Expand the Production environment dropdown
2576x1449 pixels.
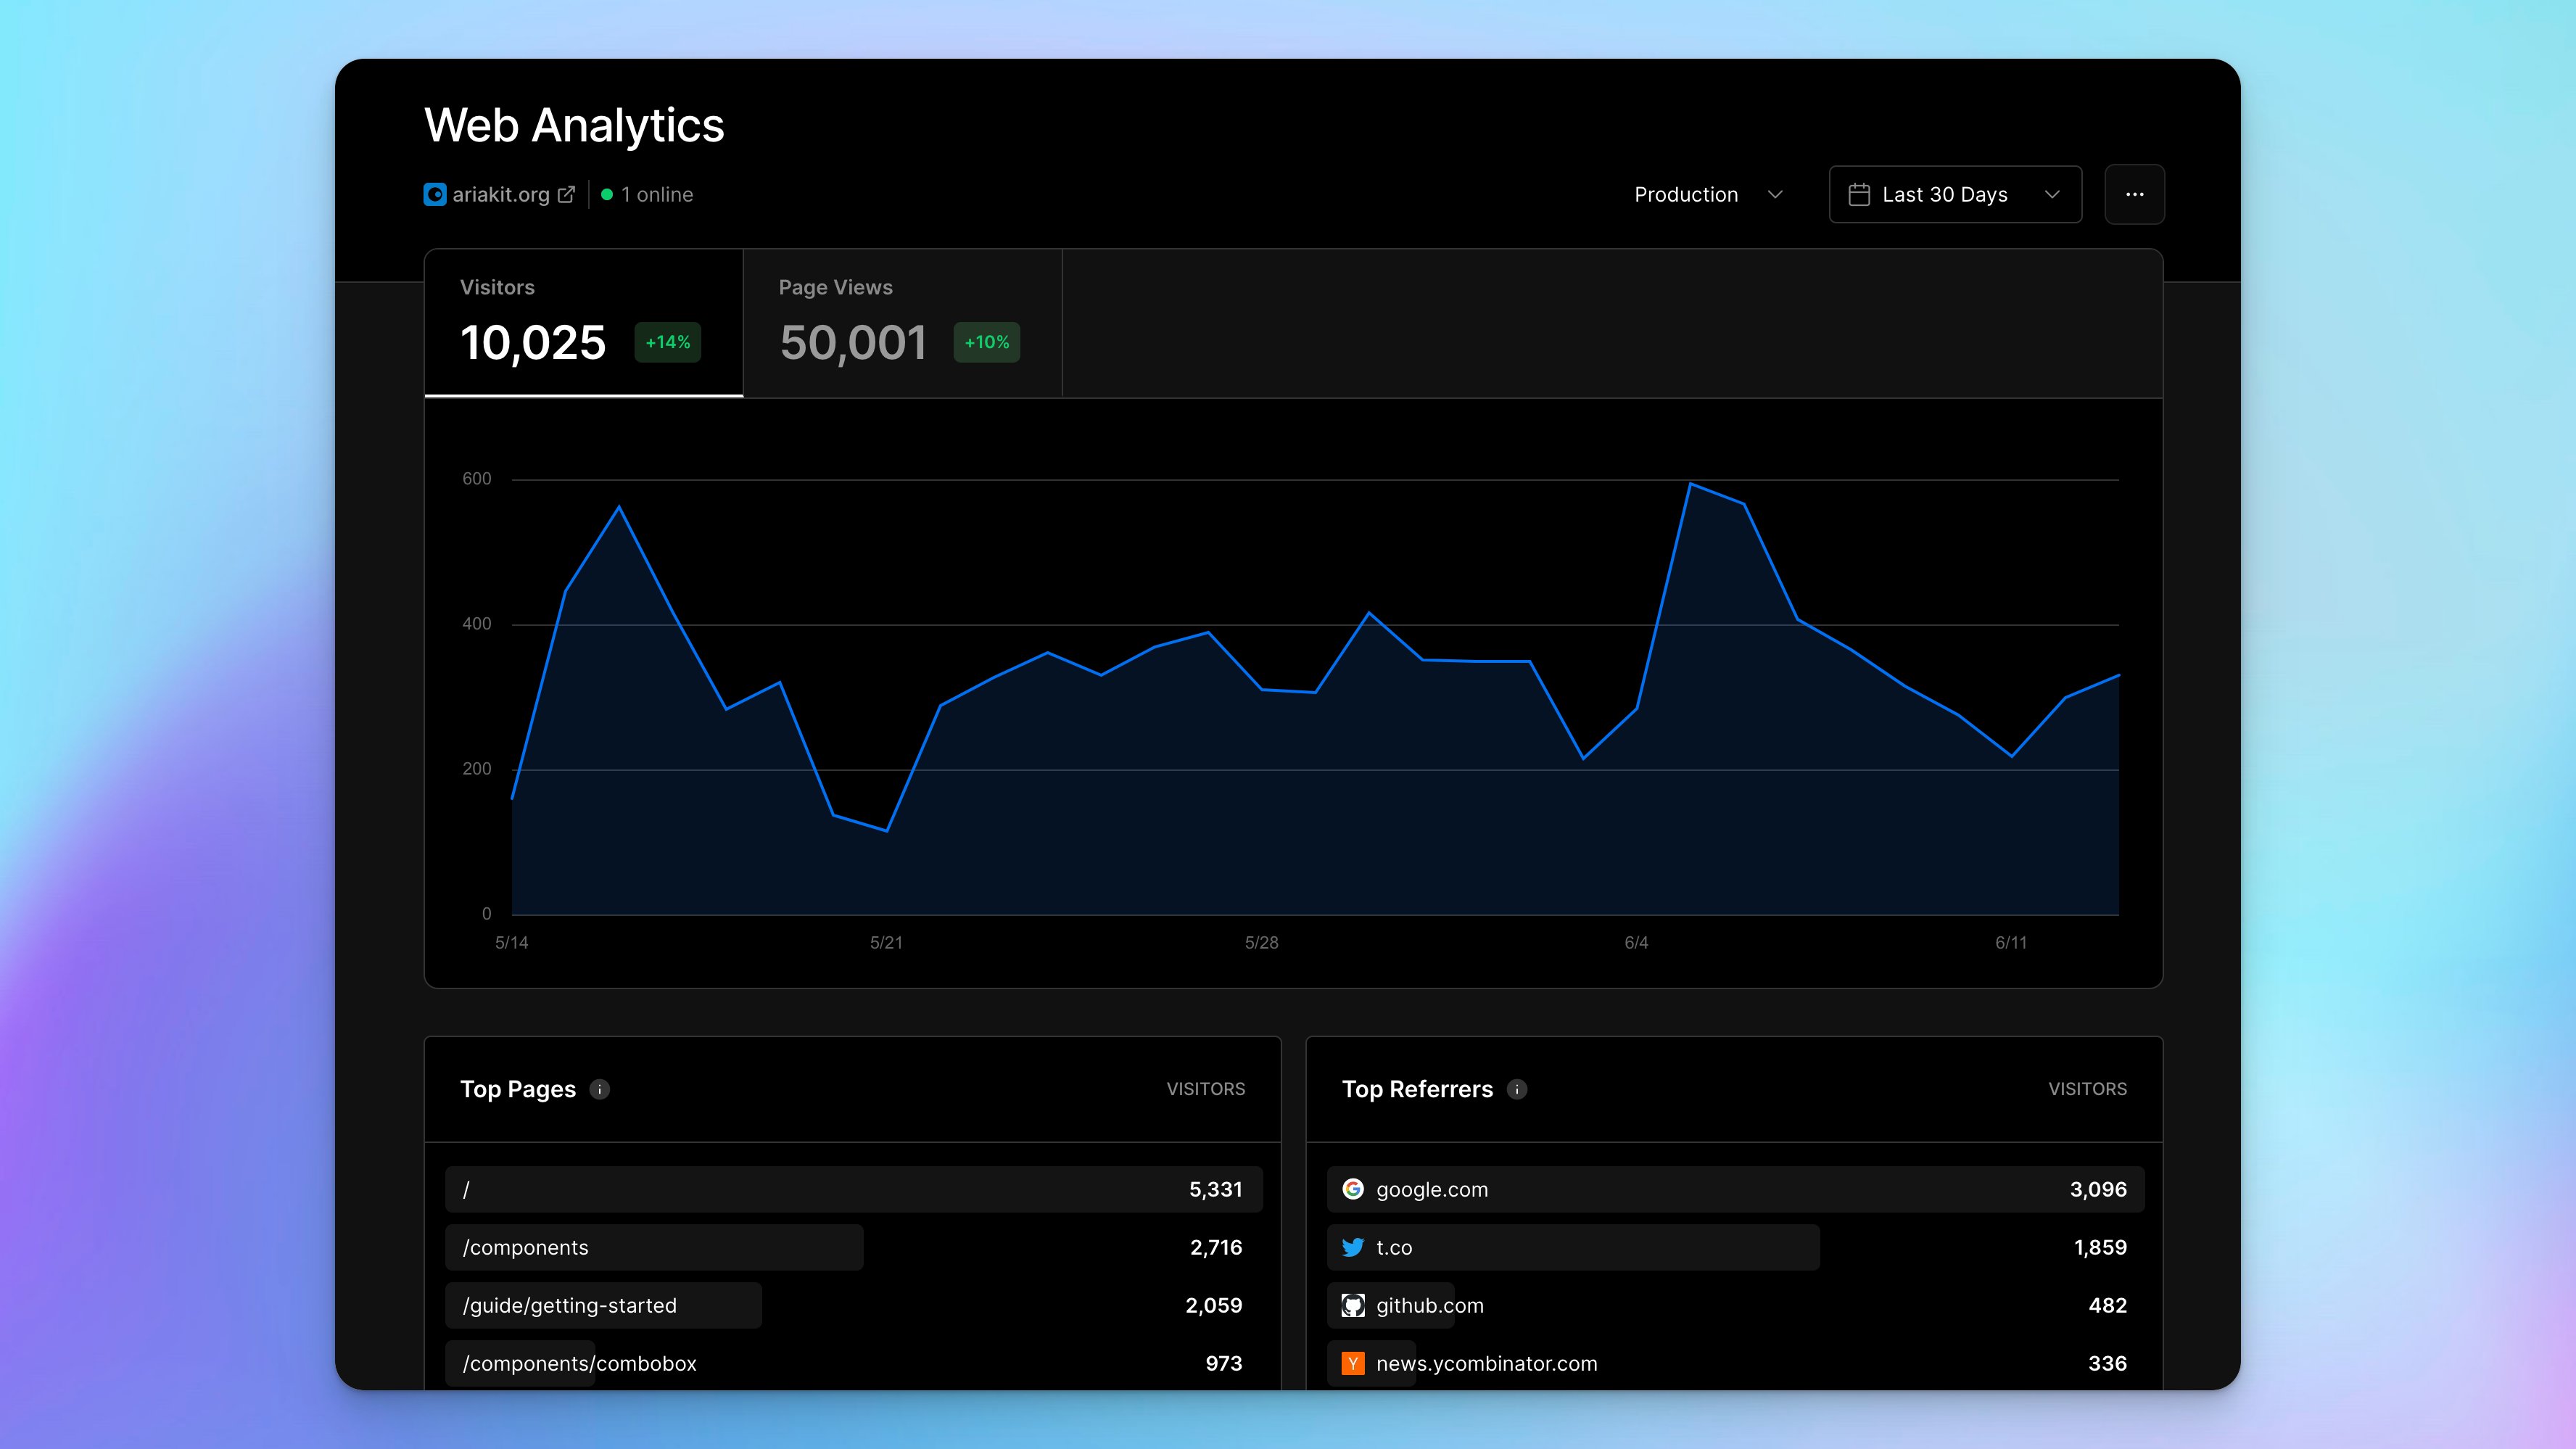(x=1708, y=194)
